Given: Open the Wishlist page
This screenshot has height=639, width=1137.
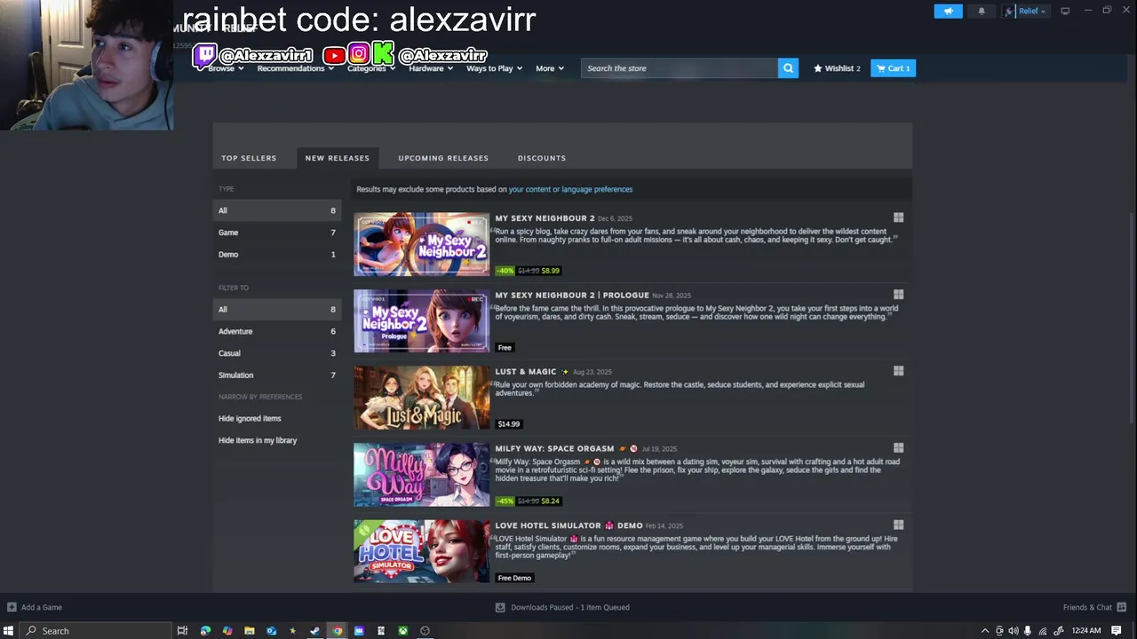Looking at the screenshot, I should pyautogui.click(x=837, y=68).
